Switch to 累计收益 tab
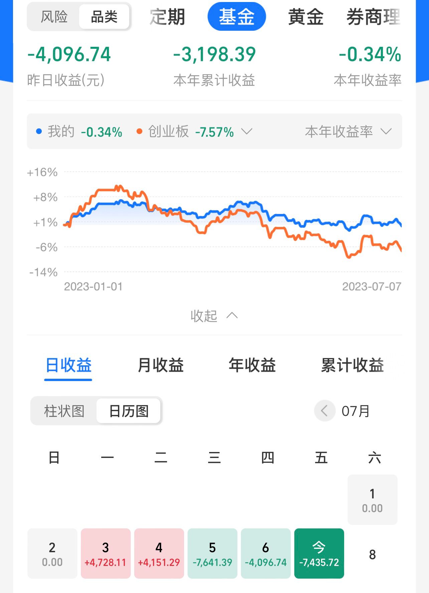The image size is (429, 593). tap(352, 365)
